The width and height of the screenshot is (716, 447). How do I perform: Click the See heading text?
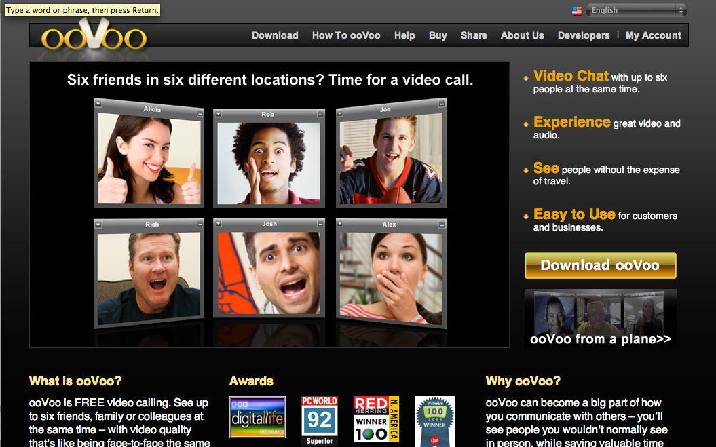[x=546, y=168]
